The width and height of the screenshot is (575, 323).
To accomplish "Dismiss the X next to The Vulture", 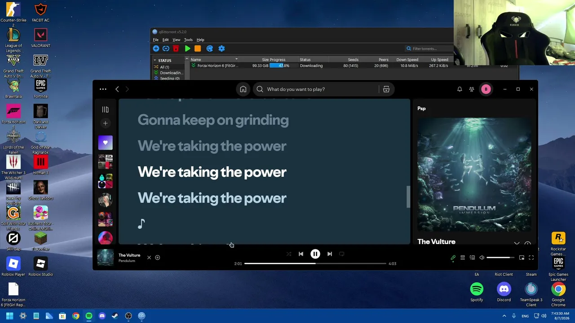I will click(x=149, y=258).
